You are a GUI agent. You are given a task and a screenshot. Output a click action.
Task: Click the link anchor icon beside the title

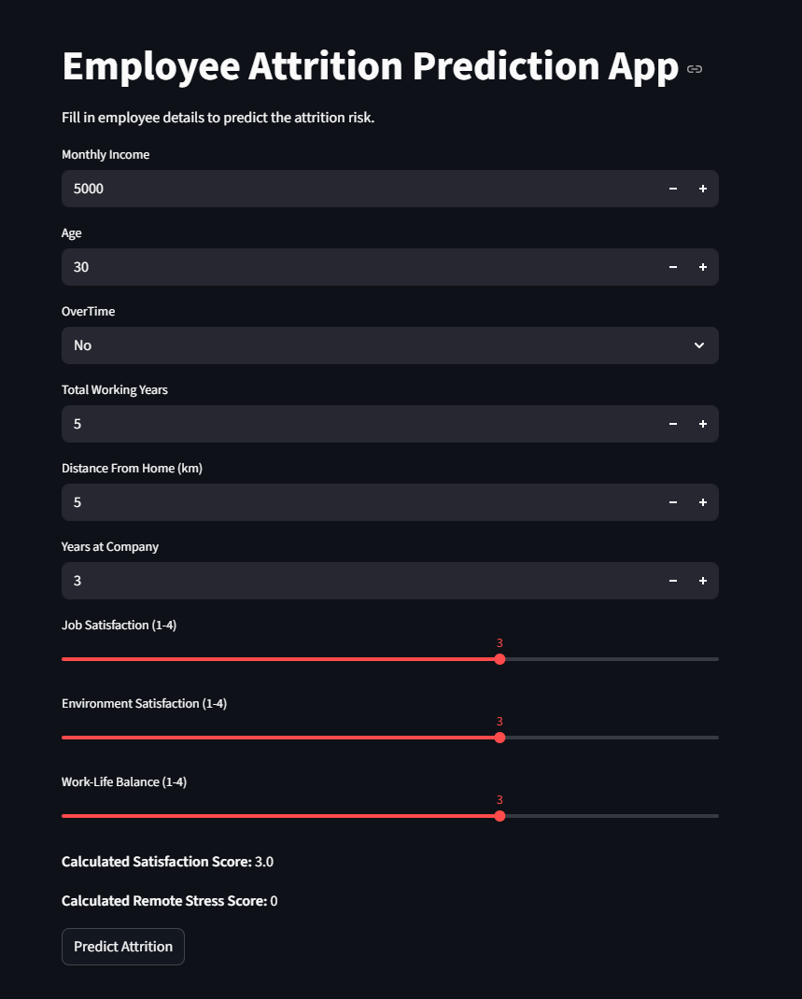(x=694, y=69)
